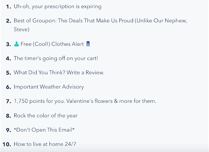Click 'What Did You Think? Write a Review.'

point(59,73)
